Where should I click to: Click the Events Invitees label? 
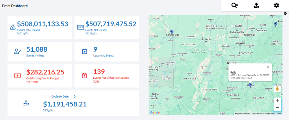[35, 55]
